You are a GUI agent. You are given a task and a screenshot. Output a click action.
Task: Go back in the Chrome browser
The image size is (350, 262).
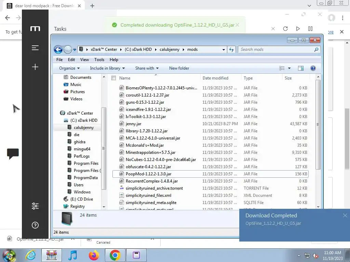click(8, 18)
